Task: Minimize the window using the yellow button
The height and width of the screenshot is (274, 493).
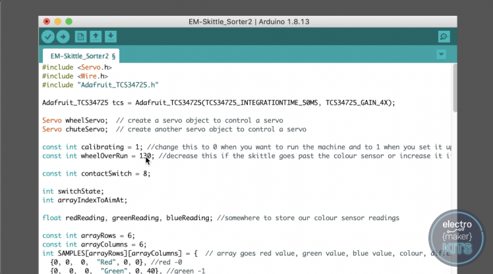Action: pyautogui.click(x=57, y=22)
